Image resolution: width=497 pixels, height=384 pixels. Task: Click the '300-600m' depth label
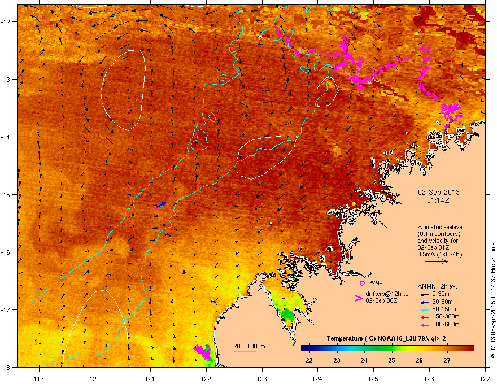(x=446, y=325)
